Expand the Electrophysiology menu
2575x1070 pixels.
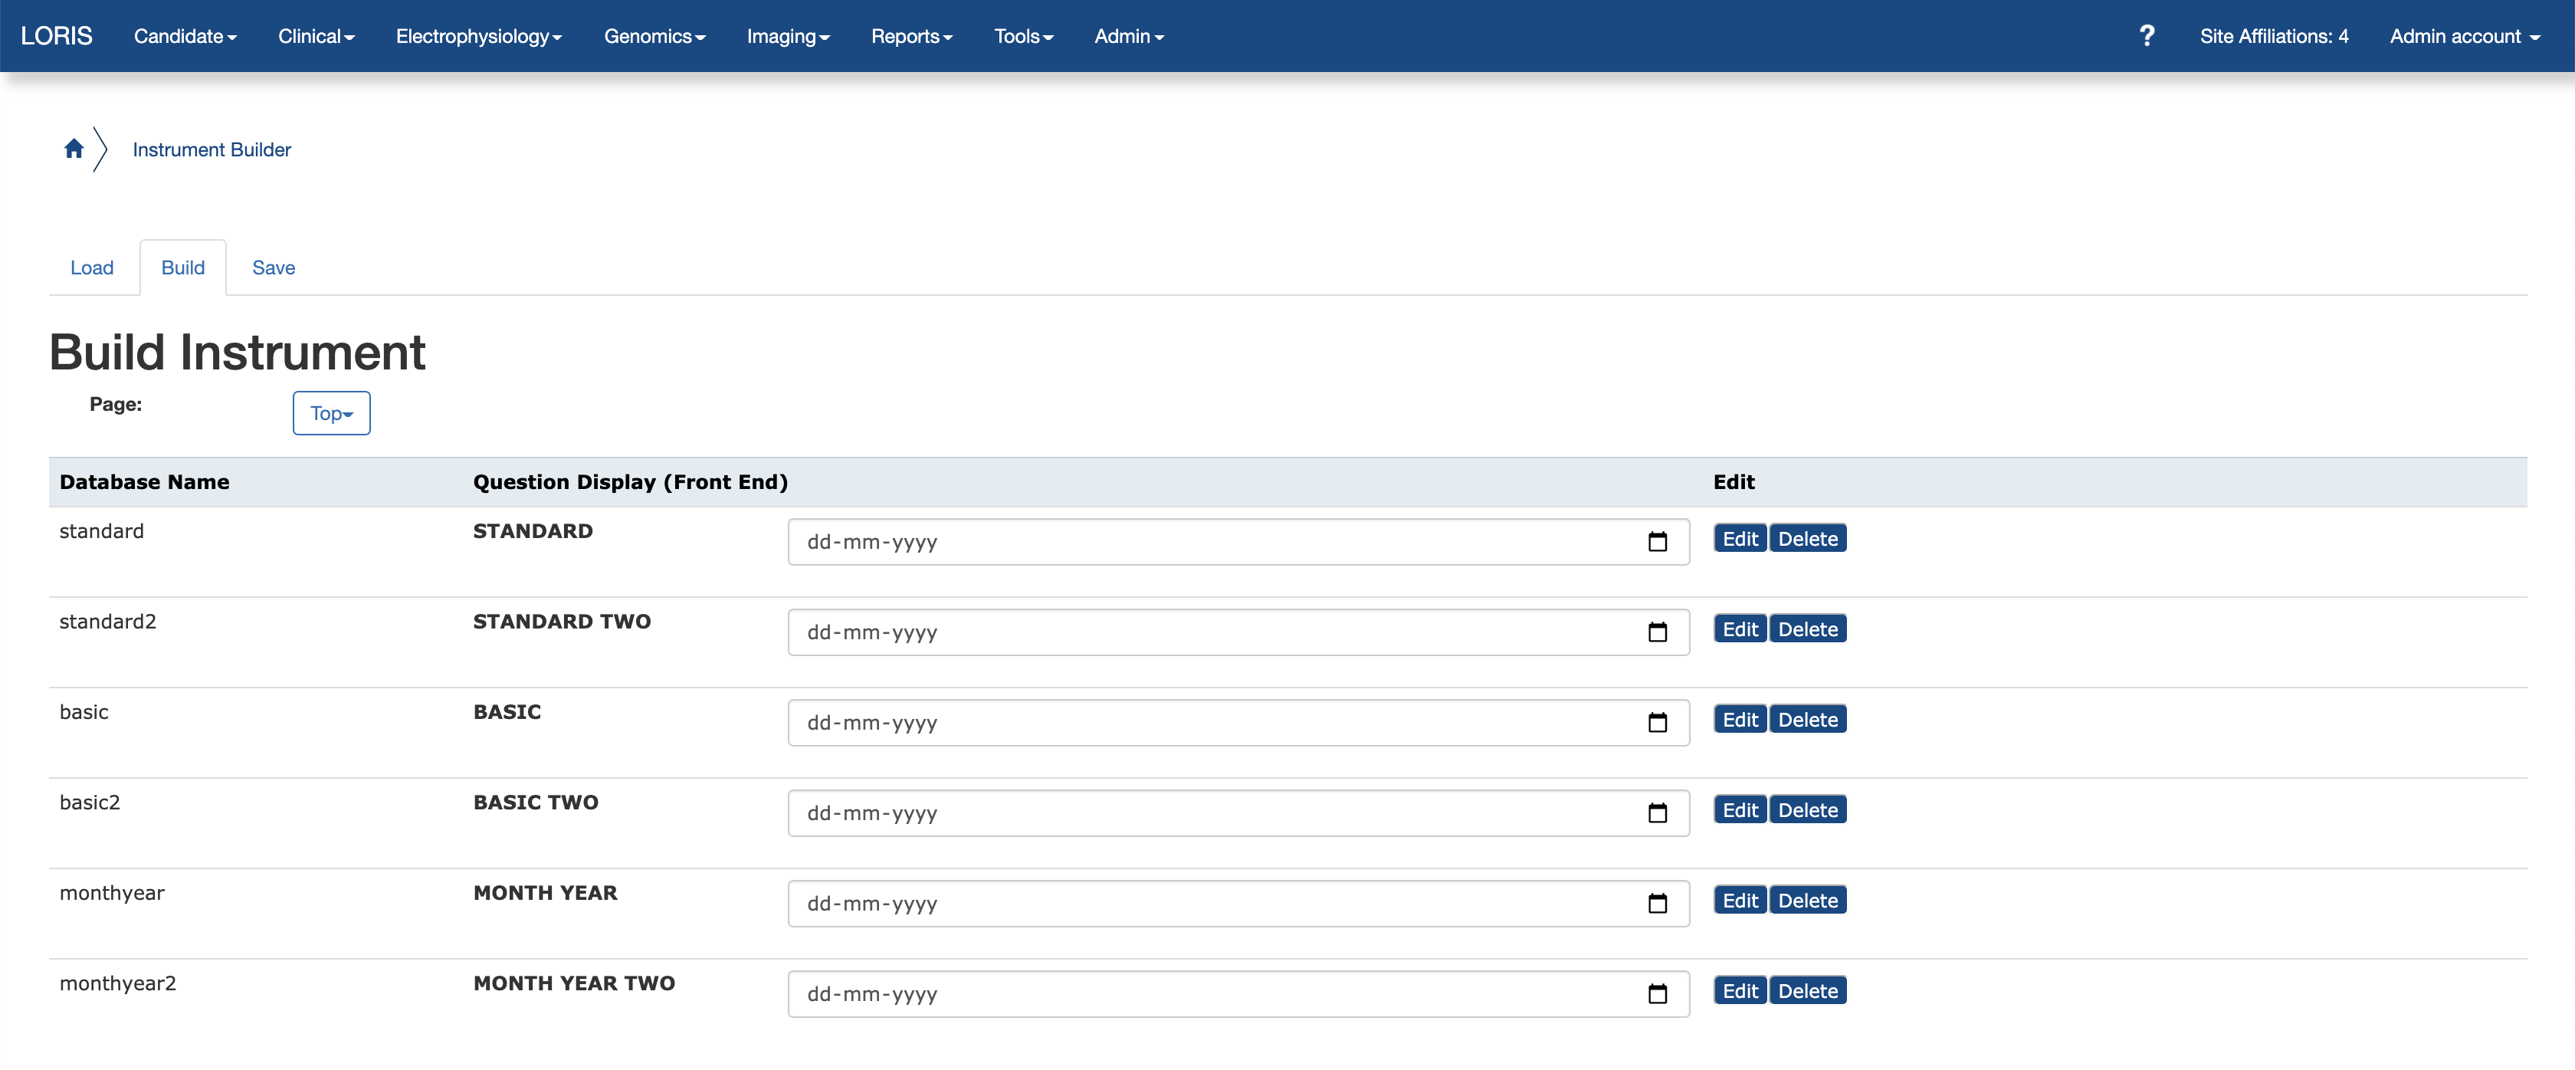pos(479,36)
